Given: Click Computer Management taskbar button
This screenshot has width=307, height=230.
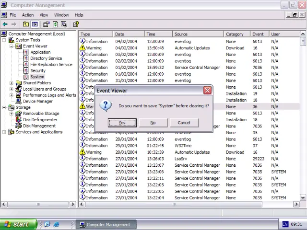Looking at the screenshot, I should click(106, 225).
